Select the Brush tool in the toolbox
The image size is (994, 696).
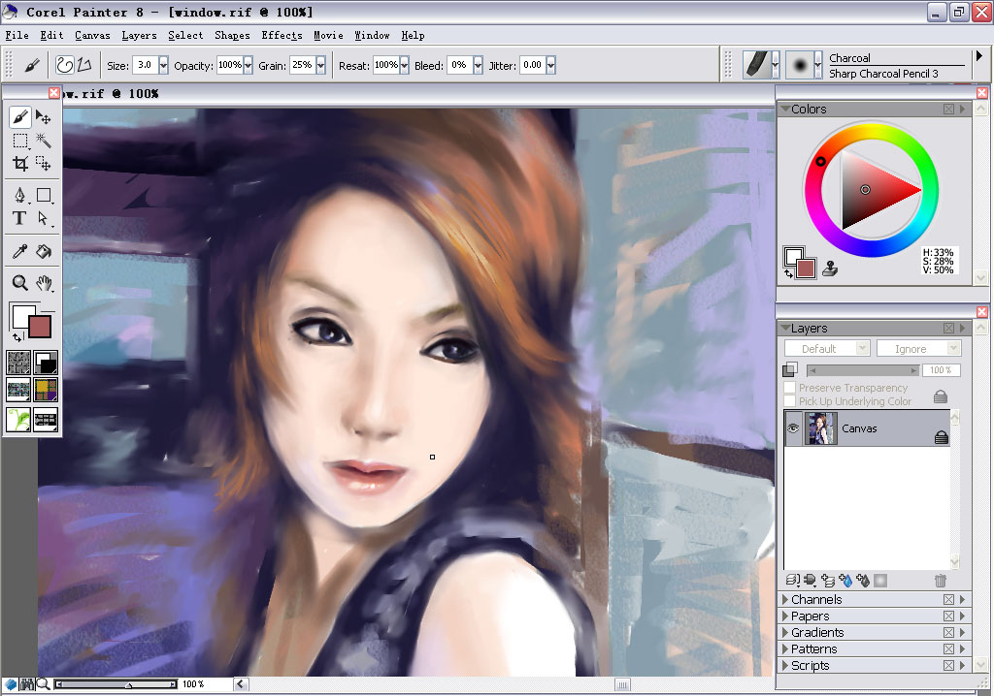point(19,117)
